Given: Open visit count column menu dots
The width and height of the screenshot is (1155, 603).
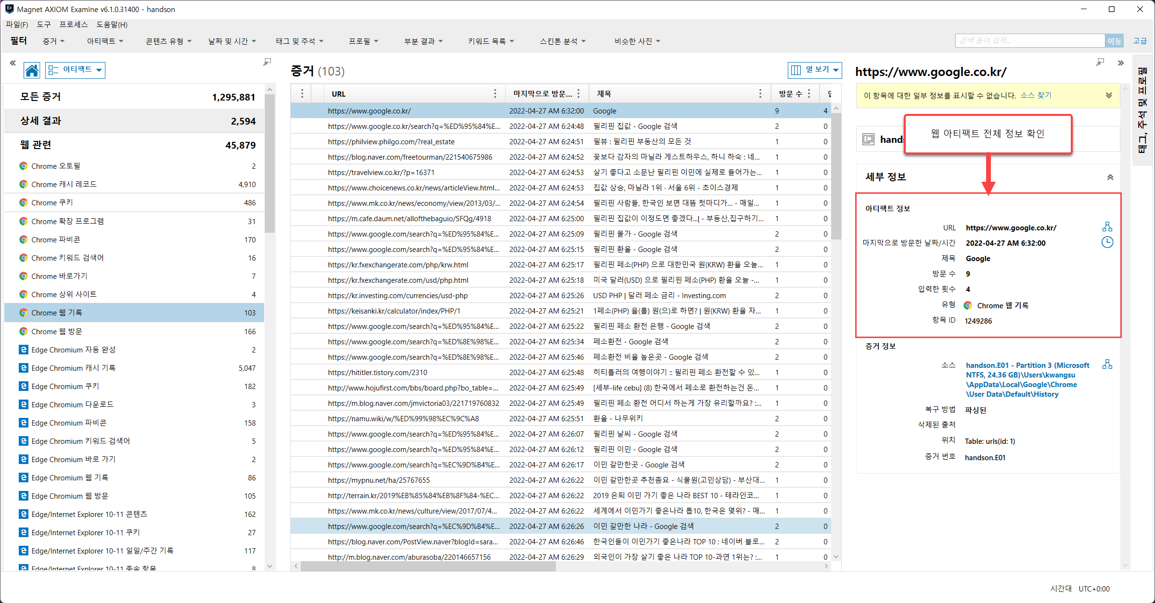Looking at the screenshot, I should [x=809, y=94].
